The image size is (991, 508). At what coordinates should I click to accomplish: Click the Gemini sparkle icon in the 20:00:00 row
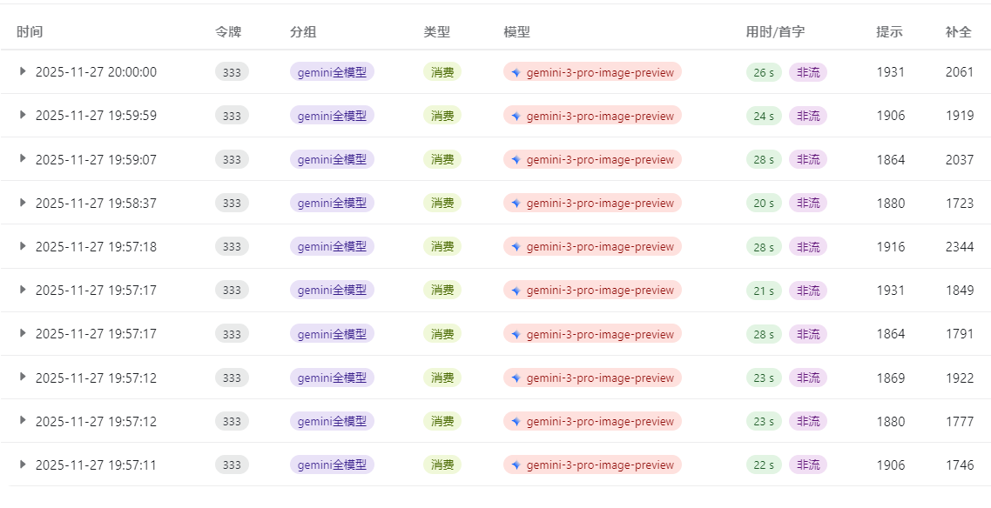pyautogui.click(x=516, y=72)
